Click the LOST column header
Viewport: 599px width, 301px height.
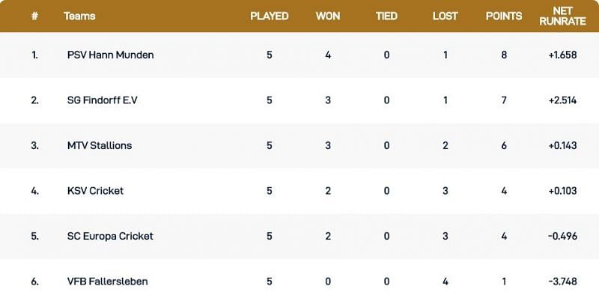445,16
